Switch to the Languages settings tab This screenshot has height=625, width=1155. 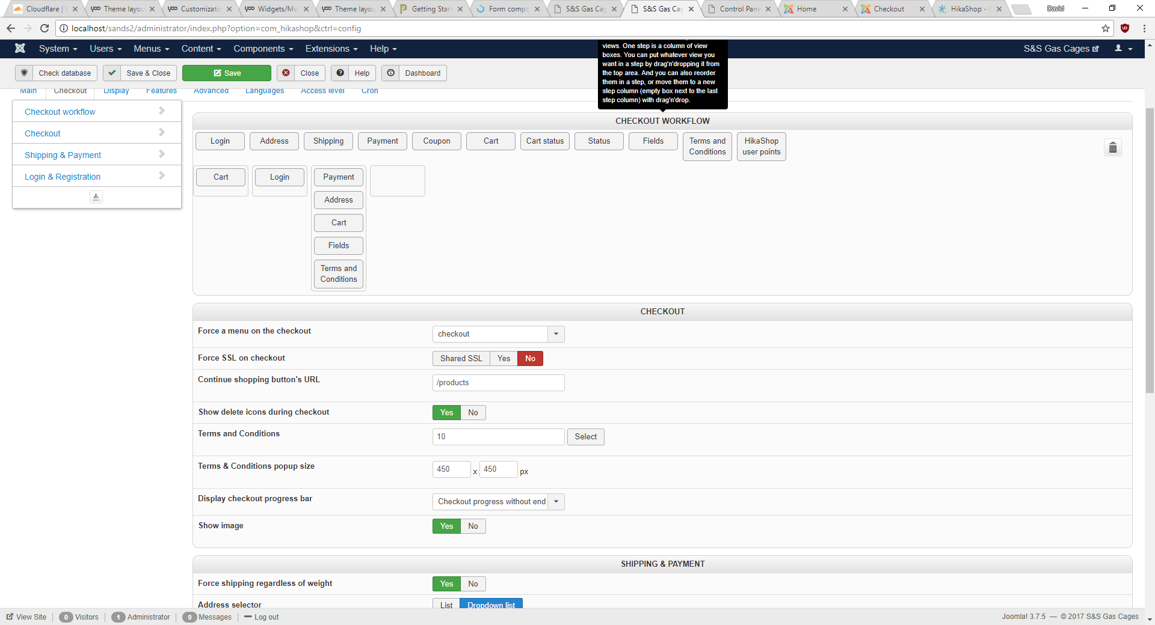pyautogui.click(x=265, y=91)
